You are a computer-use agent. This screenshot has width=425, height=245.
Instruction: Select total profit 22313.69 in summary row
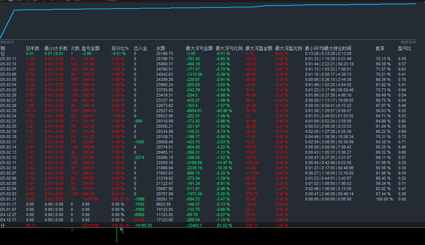[90, 225]
